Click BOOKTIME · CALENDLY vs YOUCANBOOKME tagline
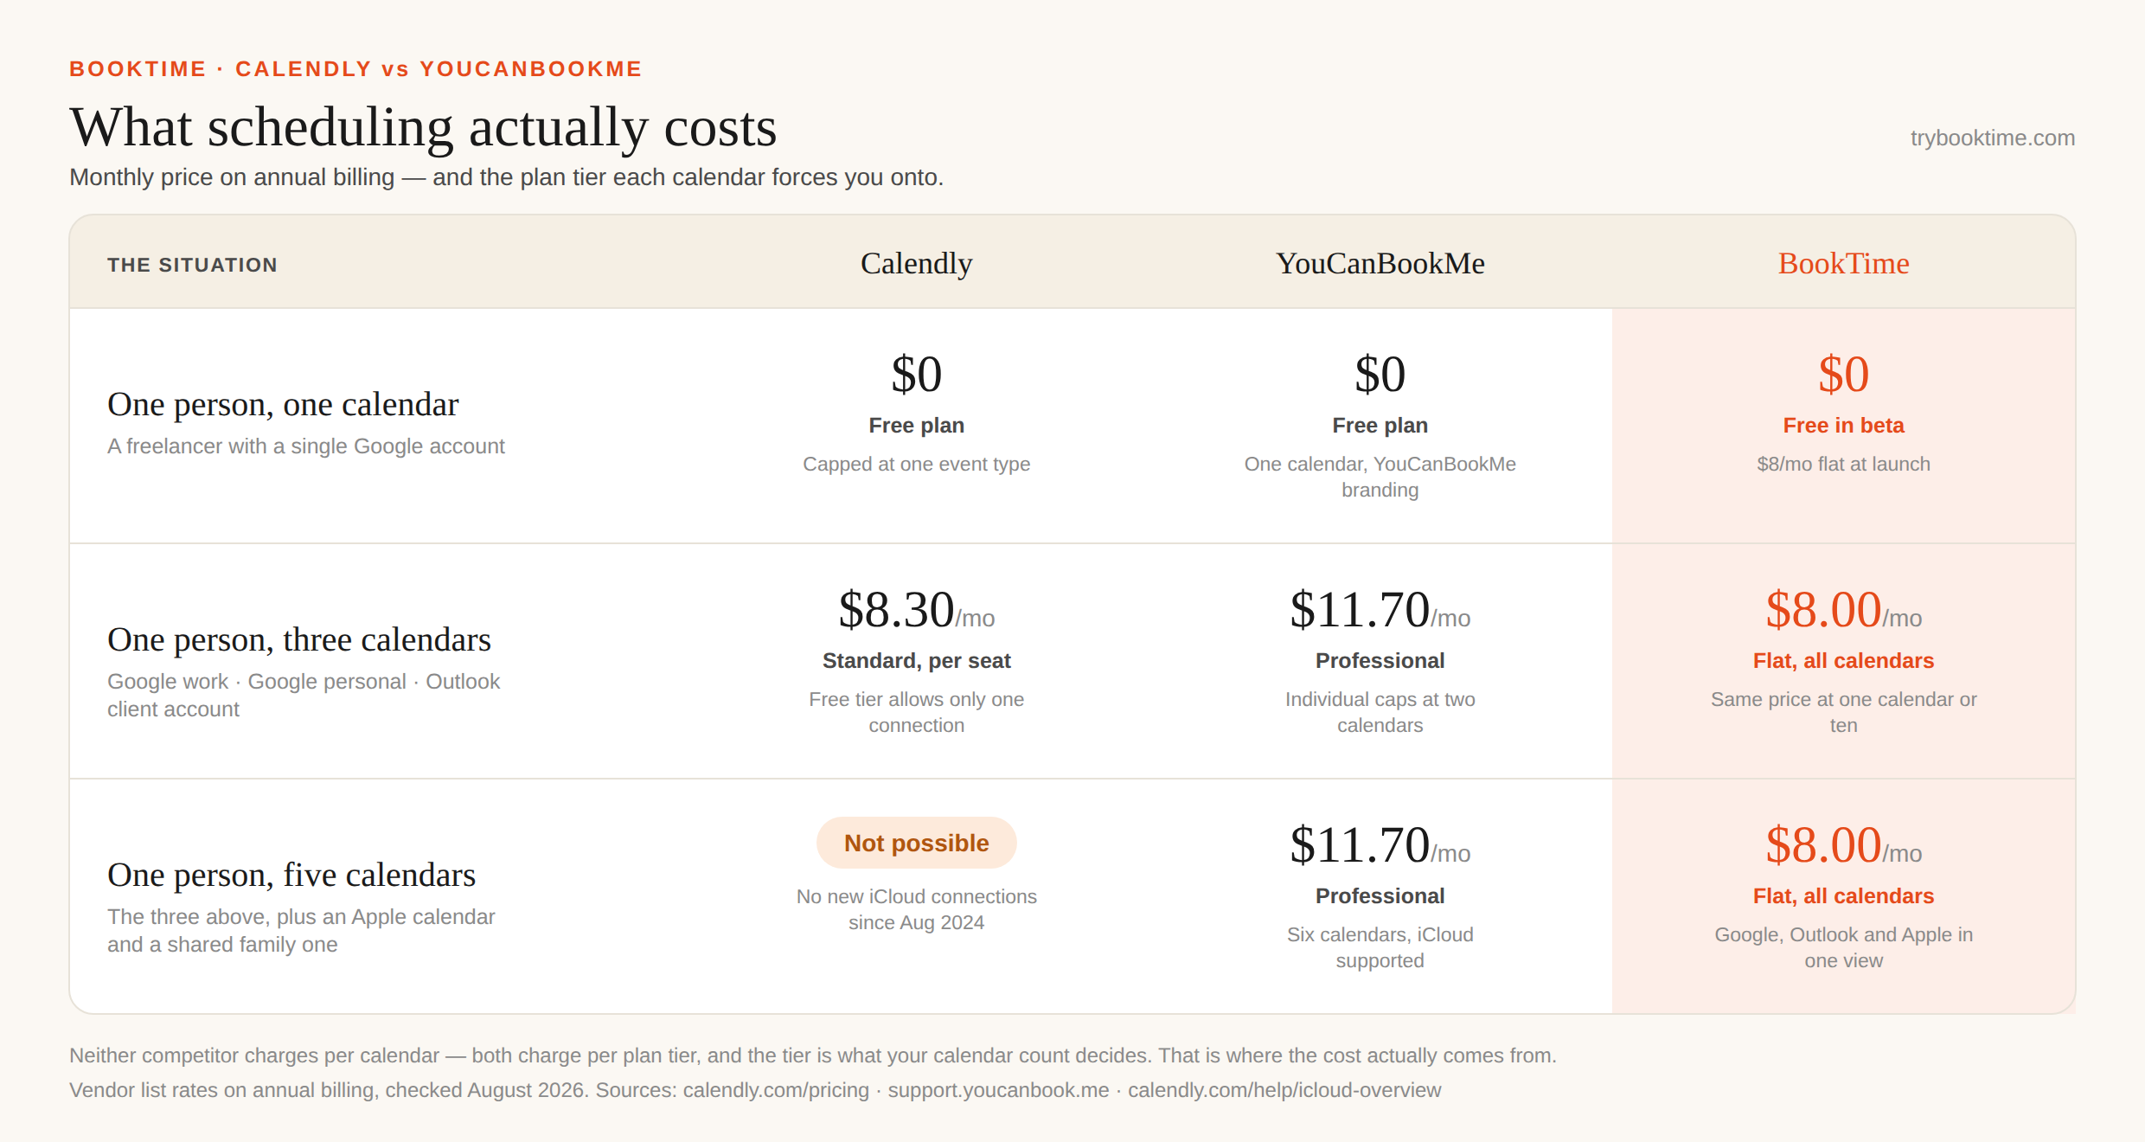The image size is (2145, 1142). point(355,69)
